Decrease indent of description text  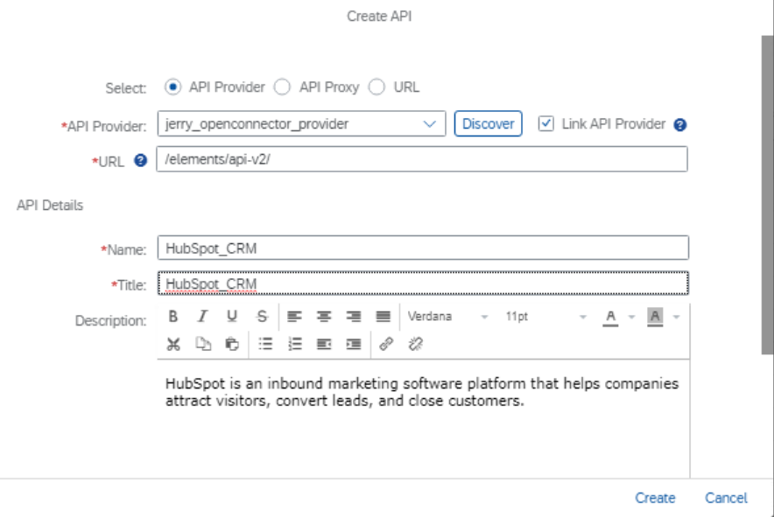click(x=324, y=344)
